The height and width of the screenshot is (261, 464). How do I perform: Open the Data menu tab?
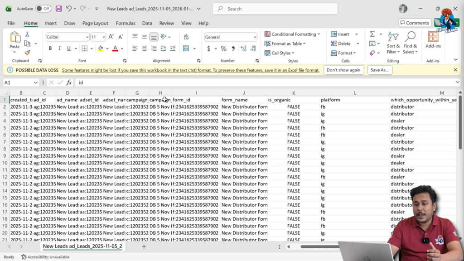tap(146, 23)
